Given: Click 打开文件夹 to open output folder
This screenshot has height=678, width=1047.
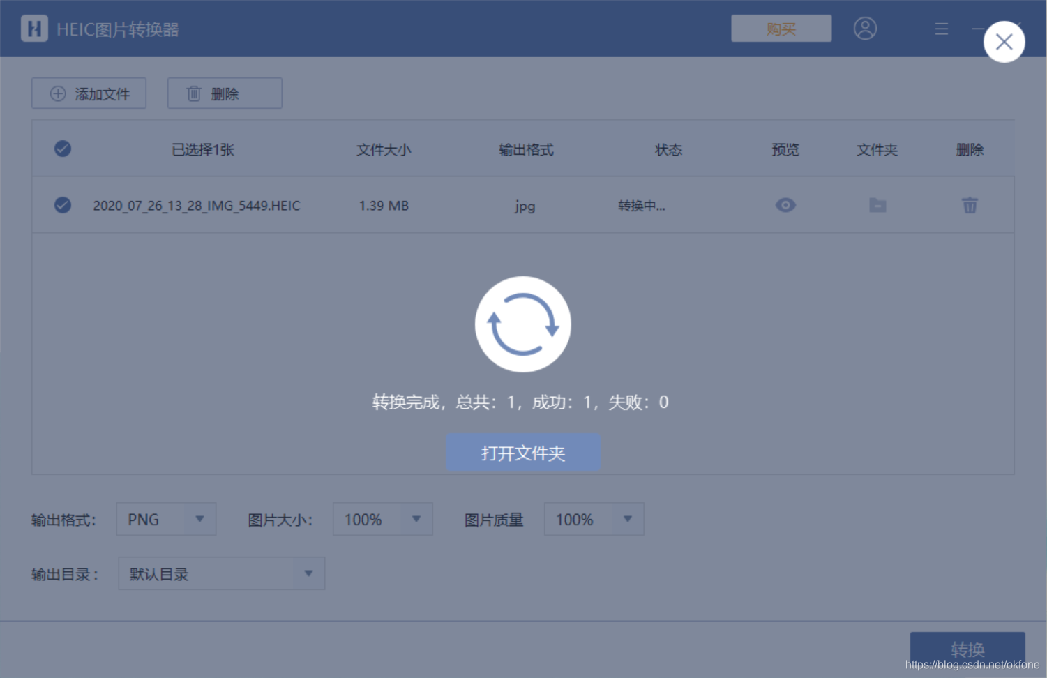Looking at the screenshot, I should 523,453.
